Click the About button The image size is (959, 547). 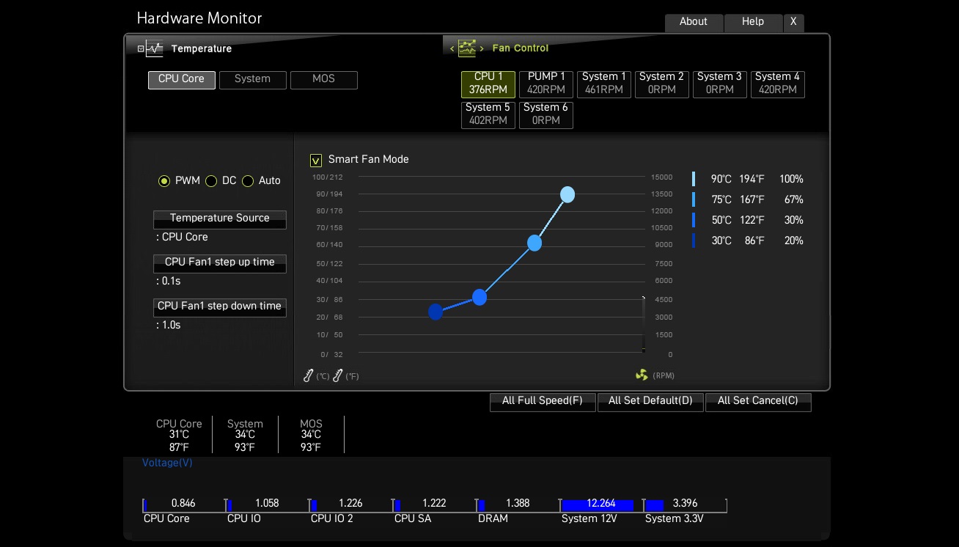[694, 23]
